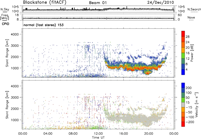Click the '4000' tick on power panel
201x139 pixels.
[15, 34]
